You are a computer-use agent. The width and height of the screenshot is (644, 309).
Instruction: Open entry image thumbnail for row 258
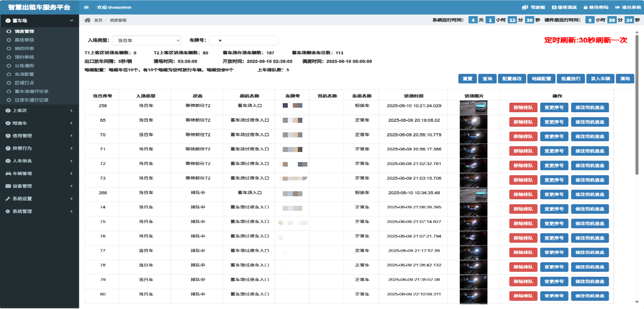click(473, 107)
